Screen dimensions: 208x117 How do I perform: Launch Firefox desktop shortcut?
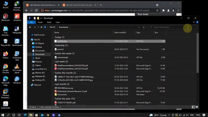pos(6,55)
